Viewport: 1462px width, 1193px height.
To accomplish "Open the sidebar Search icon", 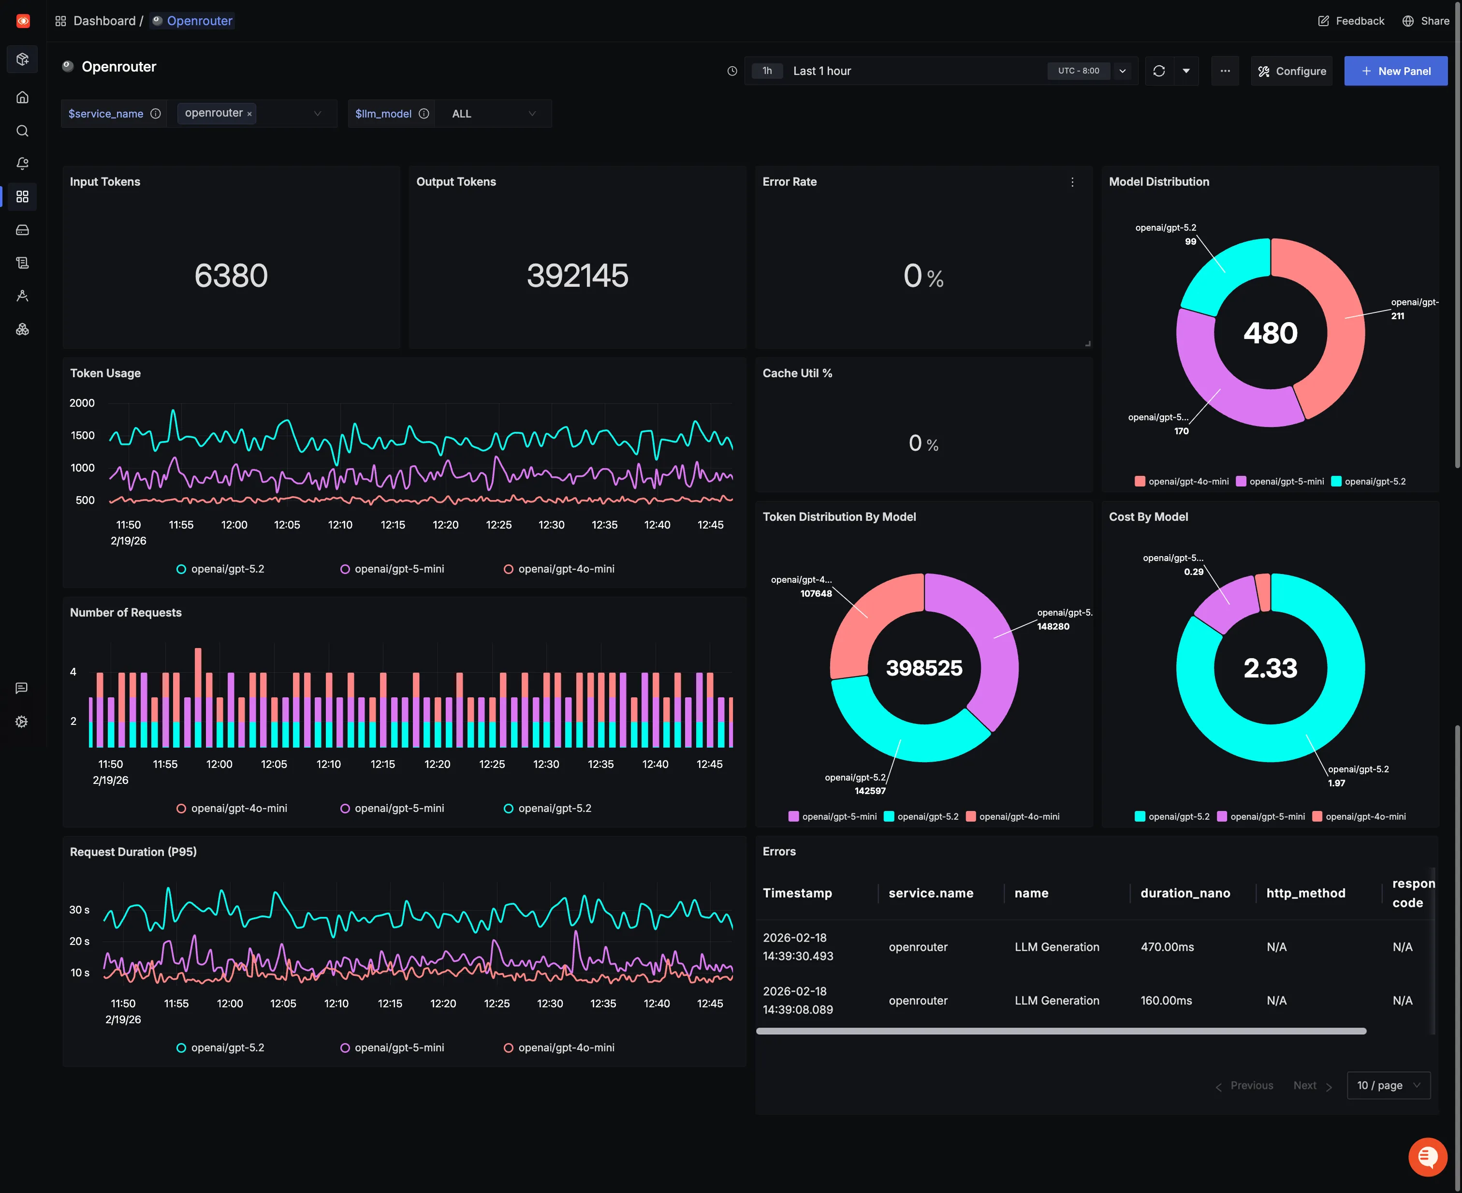I will pyautogui.click(x=22, y=131).
